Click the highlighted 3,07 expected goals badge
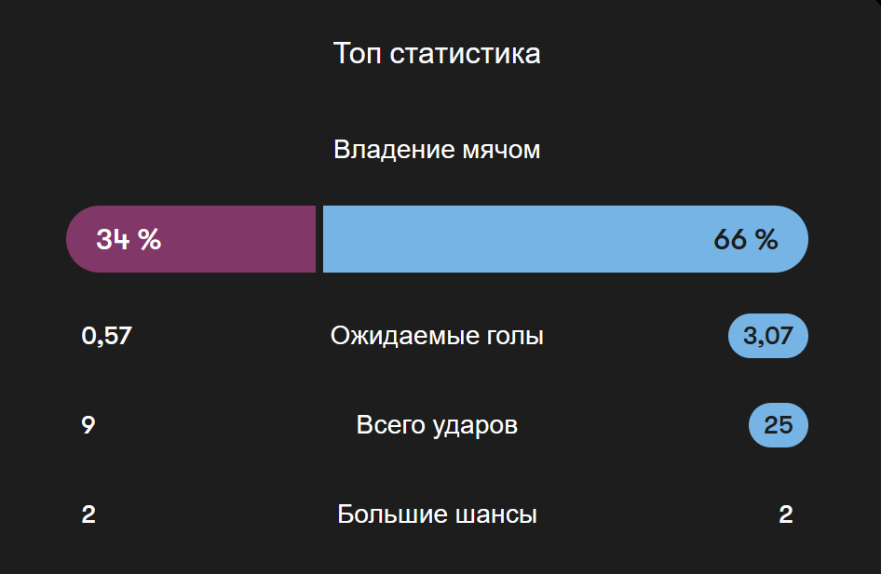 coord(768,336)
